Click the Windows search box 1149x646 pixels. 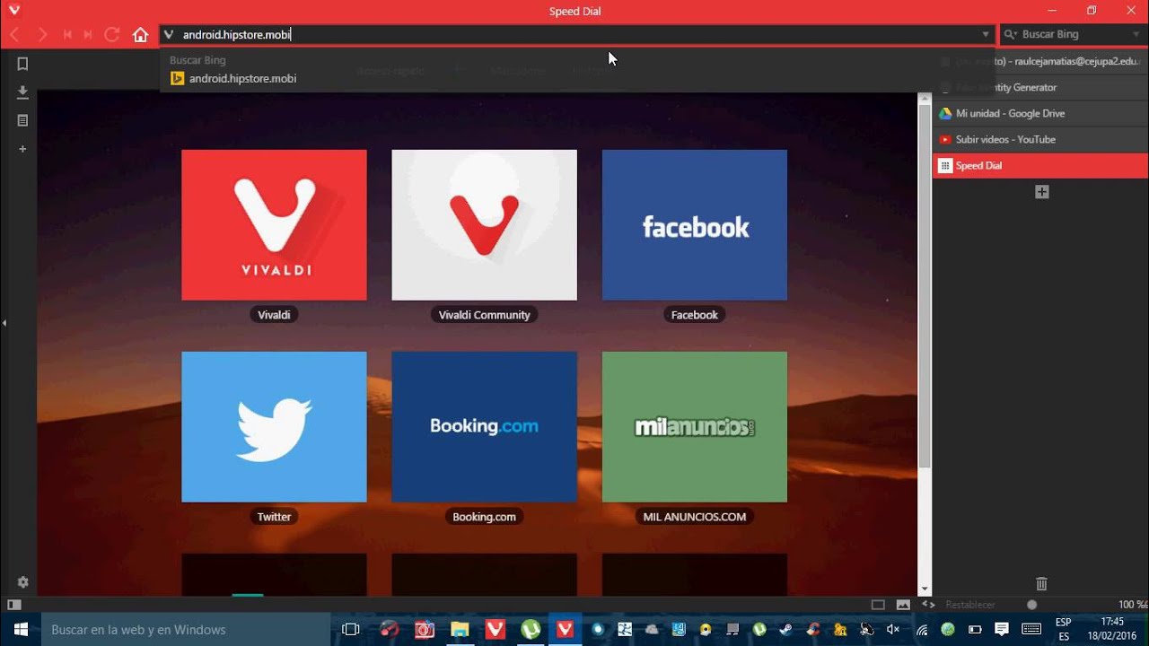pos(186,629)
